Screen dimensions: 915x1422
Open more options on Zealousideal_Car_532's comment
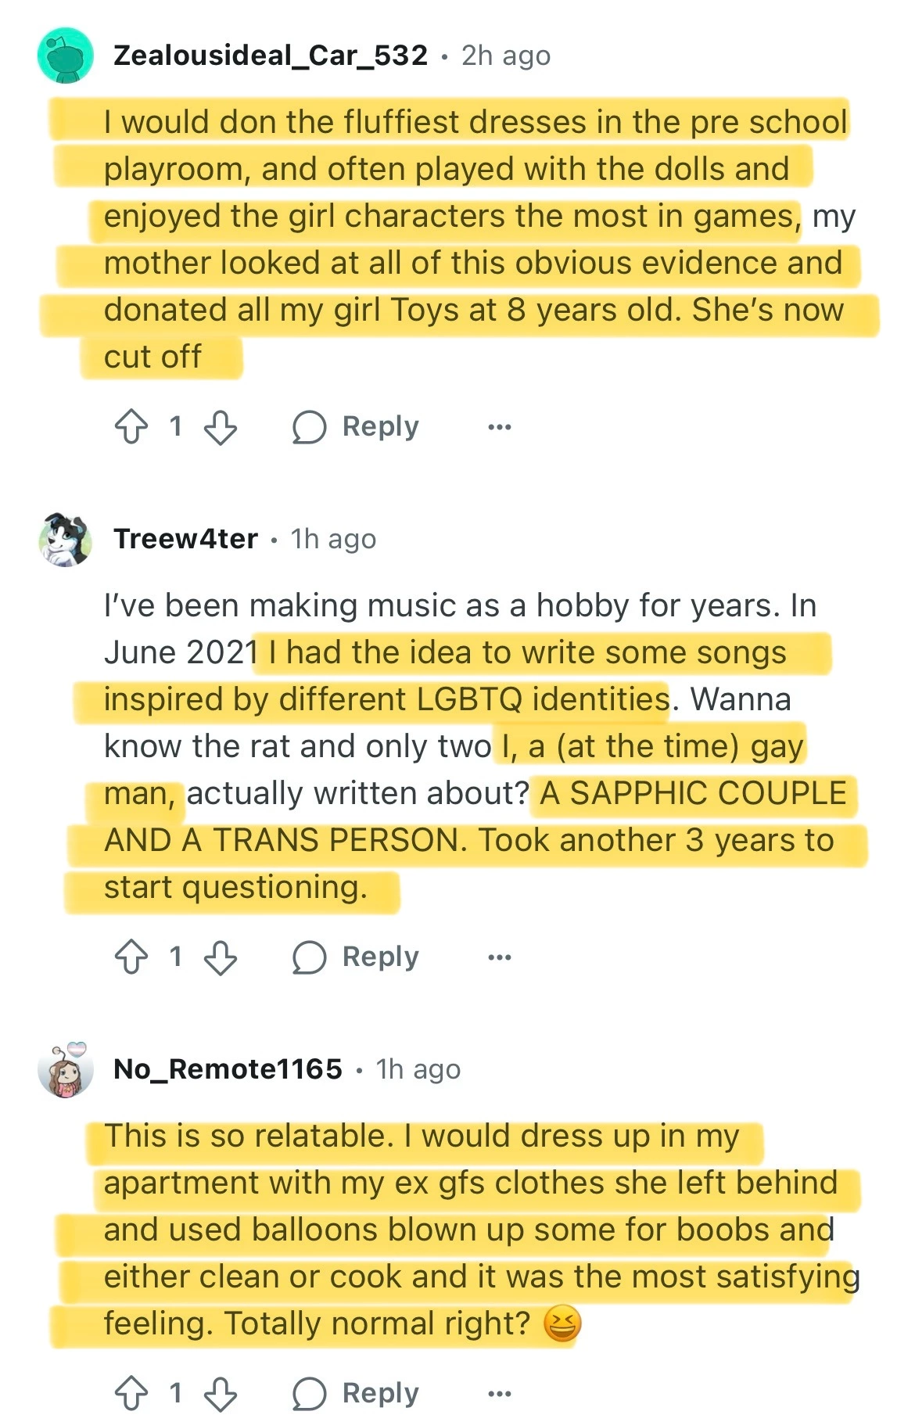click(499, 427)
